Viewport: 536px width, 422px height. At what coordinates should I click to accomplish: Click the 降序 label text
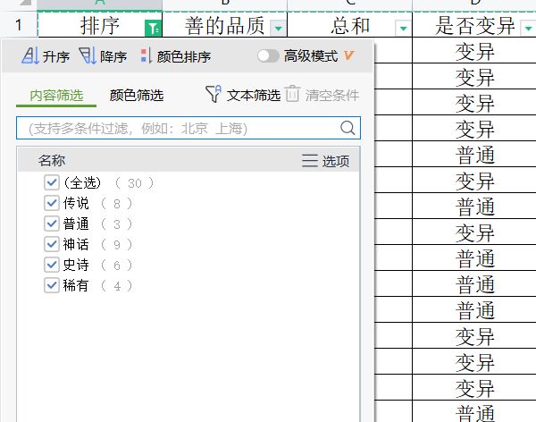click(113, 57)
